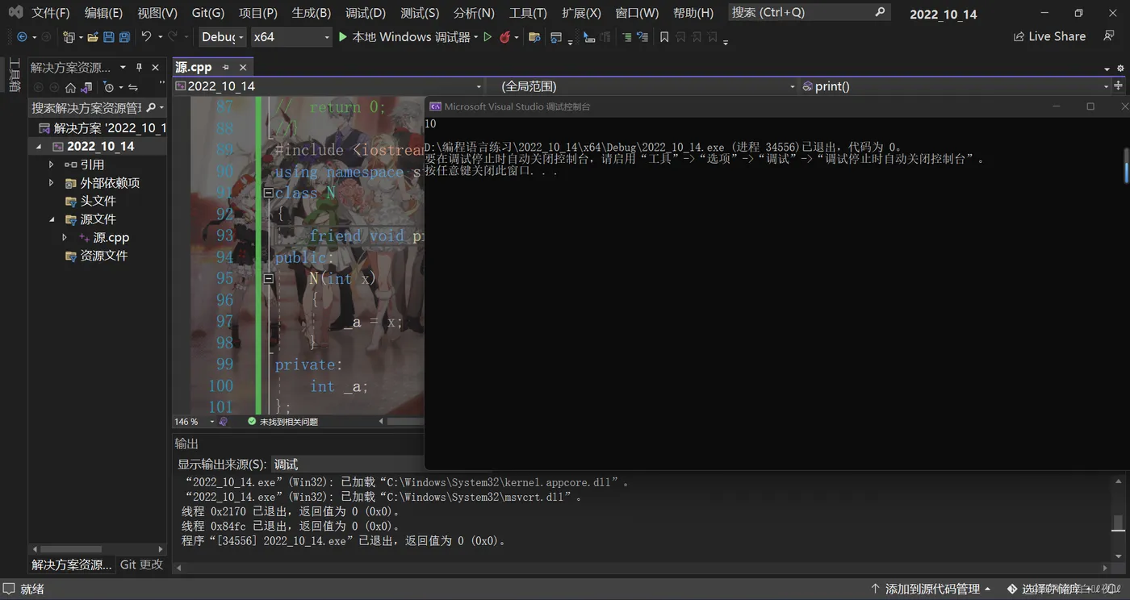This screenshot has width=1130, height=600.
Task: Open the 视图(V) menu
Action: coord(157,13)
